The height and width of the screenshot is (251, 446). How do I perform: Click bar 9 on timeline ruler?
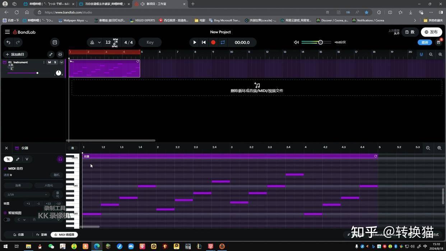[213, 52]
